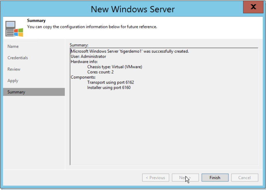Click 'Transport using port 6162' text
The width and height of the screenshot is (266, 190).
(x=111, y=82)
